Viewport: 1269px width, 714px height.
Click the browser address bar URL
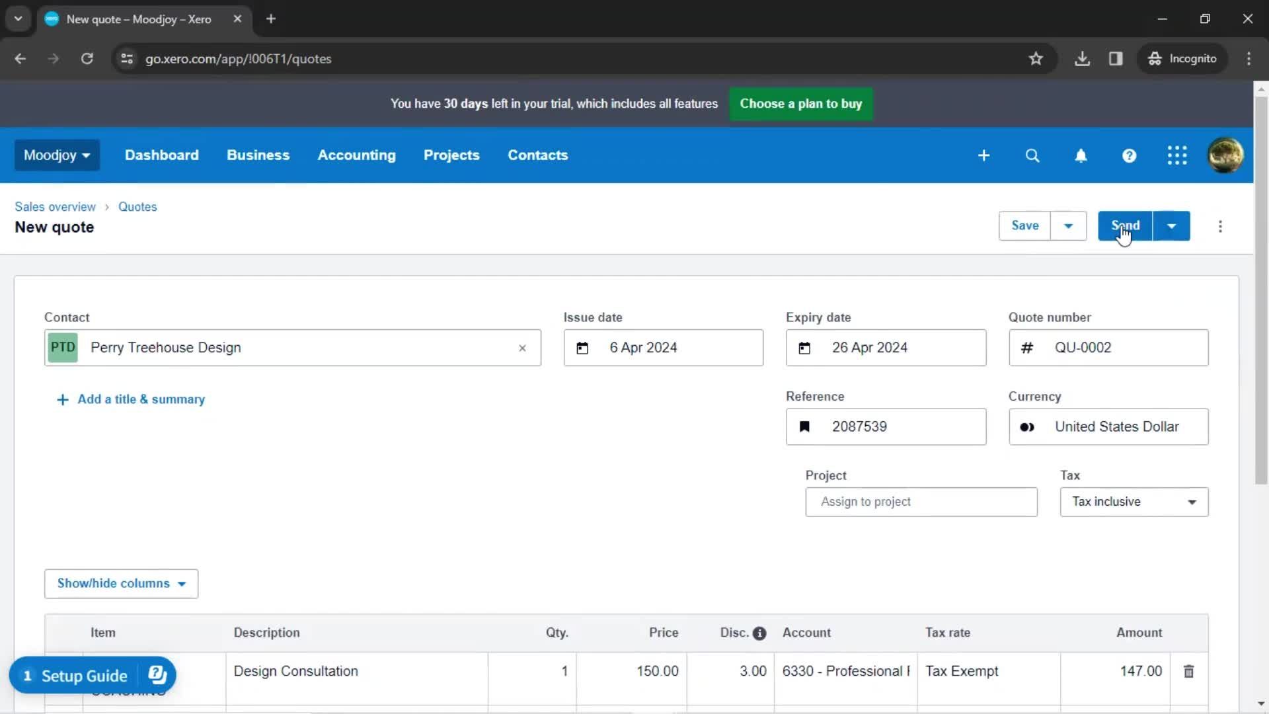coord(239,59)
